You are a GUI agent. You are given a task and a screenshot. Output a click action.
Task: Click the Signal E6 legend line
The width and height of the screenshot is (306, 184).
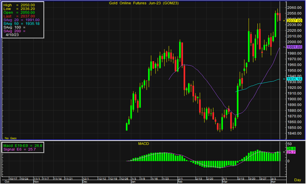click(19, 150)
